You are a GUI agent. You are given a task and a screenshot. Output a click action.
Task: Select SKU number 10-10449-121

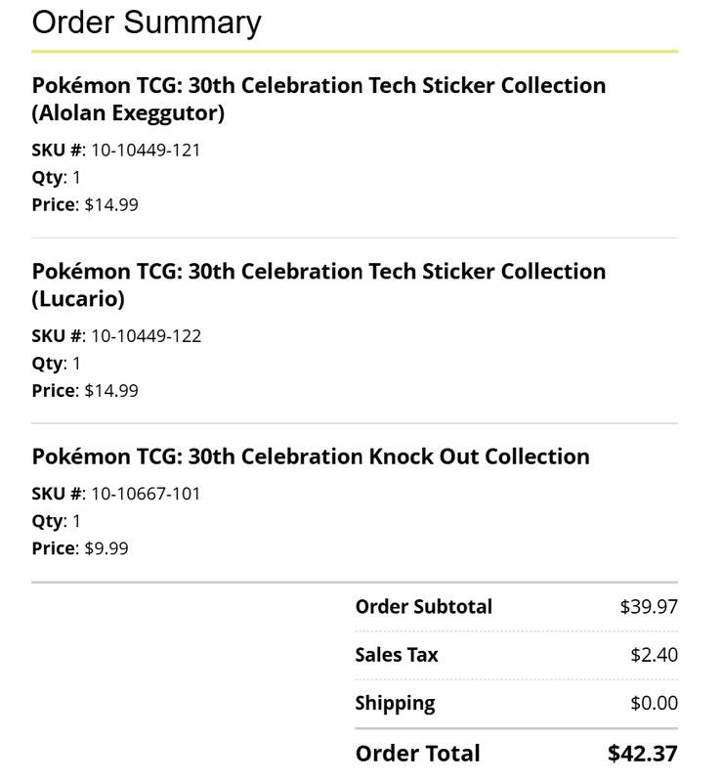[x=146, y=151]
